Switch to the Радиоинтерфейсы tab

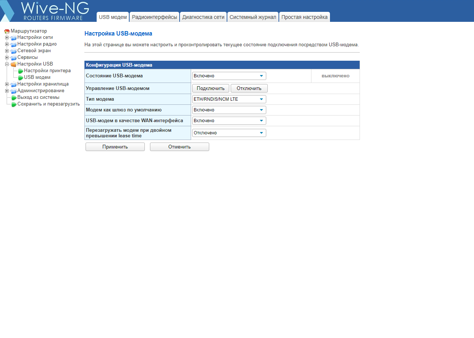[154, 17]
